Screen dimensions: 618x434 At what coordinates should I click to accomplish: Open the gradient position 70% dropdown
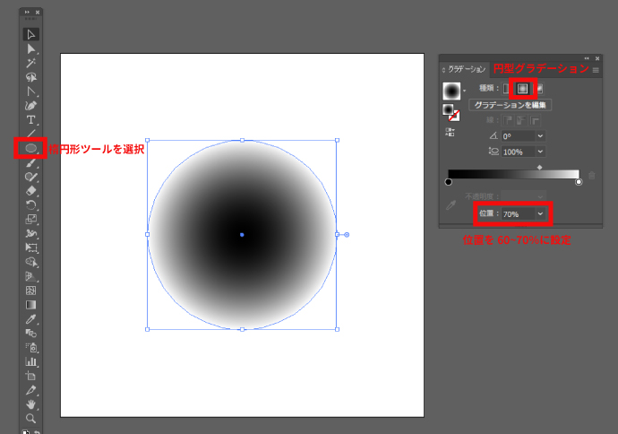[540, 214]
